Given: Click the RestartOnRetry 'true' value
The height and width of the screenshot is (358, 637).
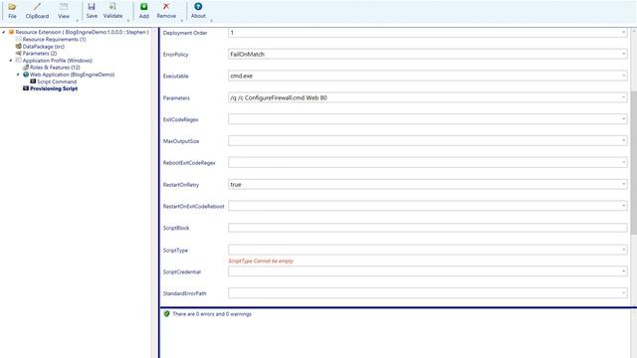Looking at the screenshot, I should point(236,185).
